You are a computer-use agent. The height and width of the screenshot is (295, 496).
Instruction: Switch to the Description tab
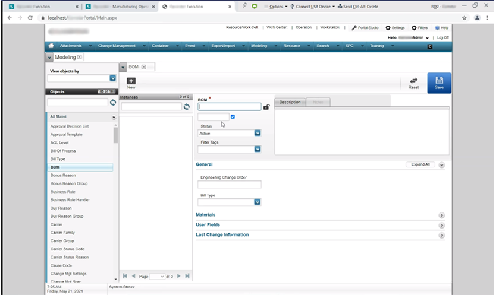click(290, 102)
